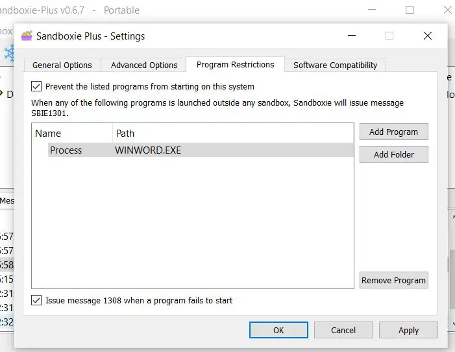The image size is (455, 352).
Task: Select the WINWORD.EXE process row
Action: [201, 150]
